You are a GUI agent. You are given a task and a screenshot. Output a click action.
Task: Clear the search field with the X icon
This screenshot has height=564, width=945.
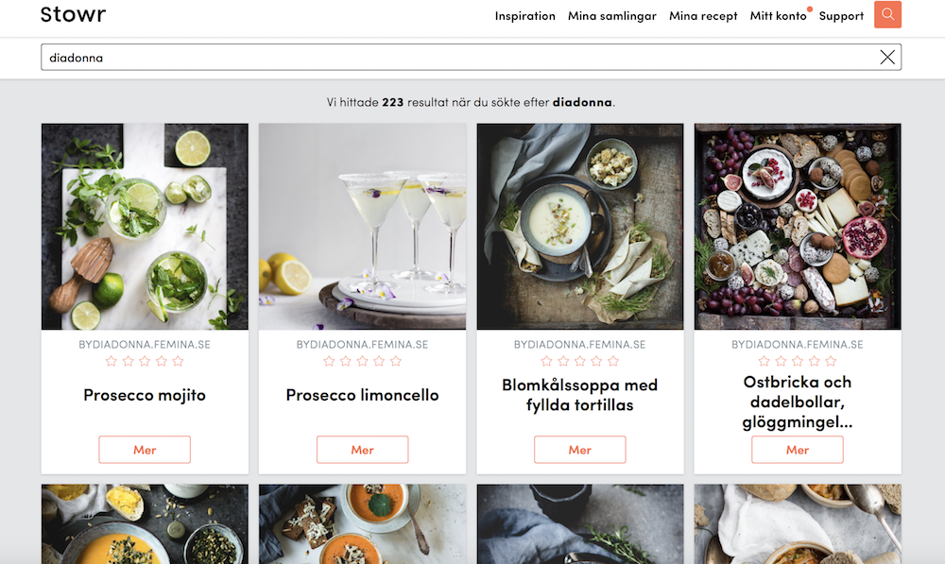[887, 58]
